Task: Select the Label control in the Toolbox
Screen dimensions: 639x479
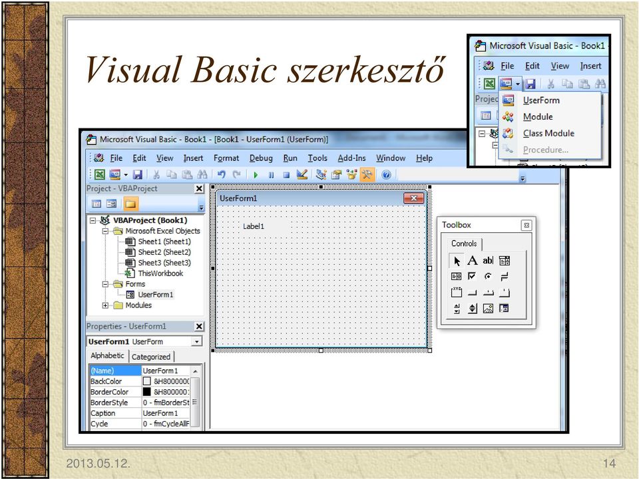Action: click(473, 261)
